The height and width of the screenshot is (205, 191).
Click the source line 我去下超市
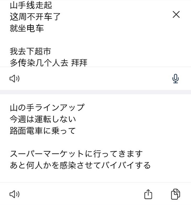tap(31, 51)
